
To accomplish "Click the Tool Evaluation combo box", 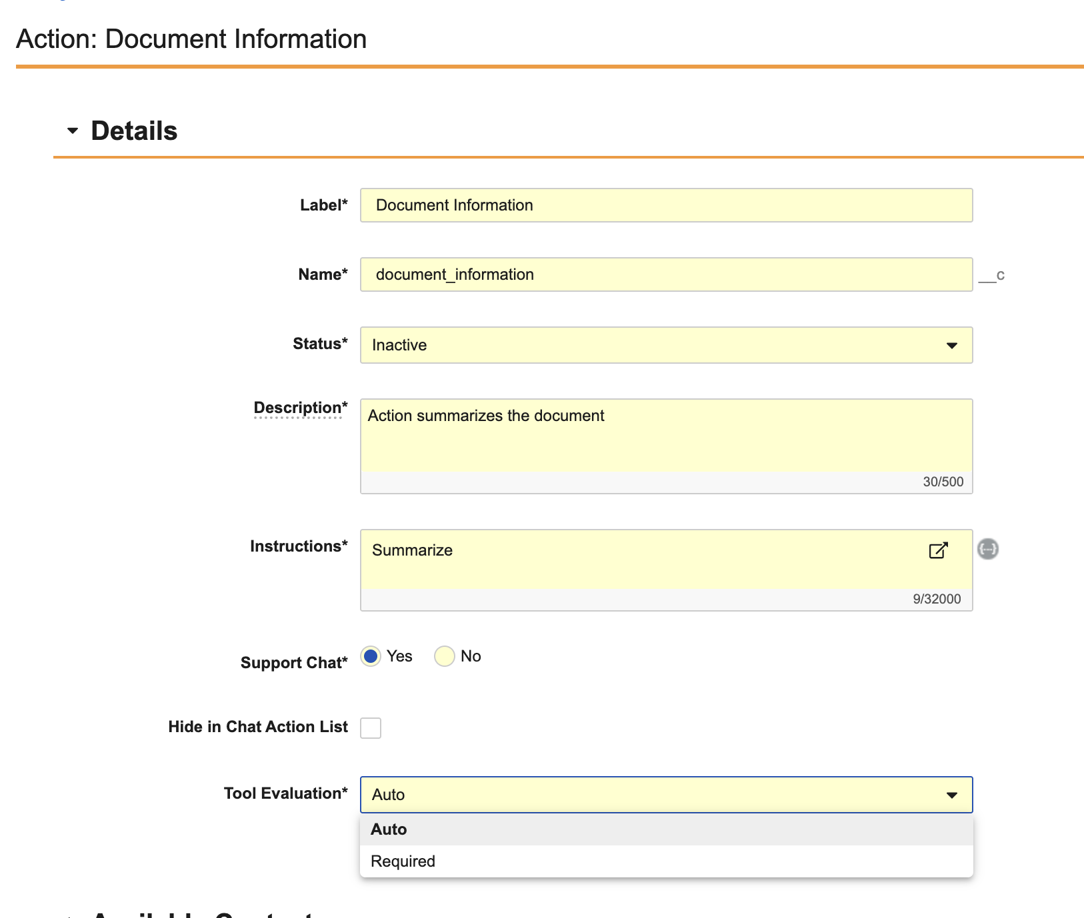I will [665, 795].
